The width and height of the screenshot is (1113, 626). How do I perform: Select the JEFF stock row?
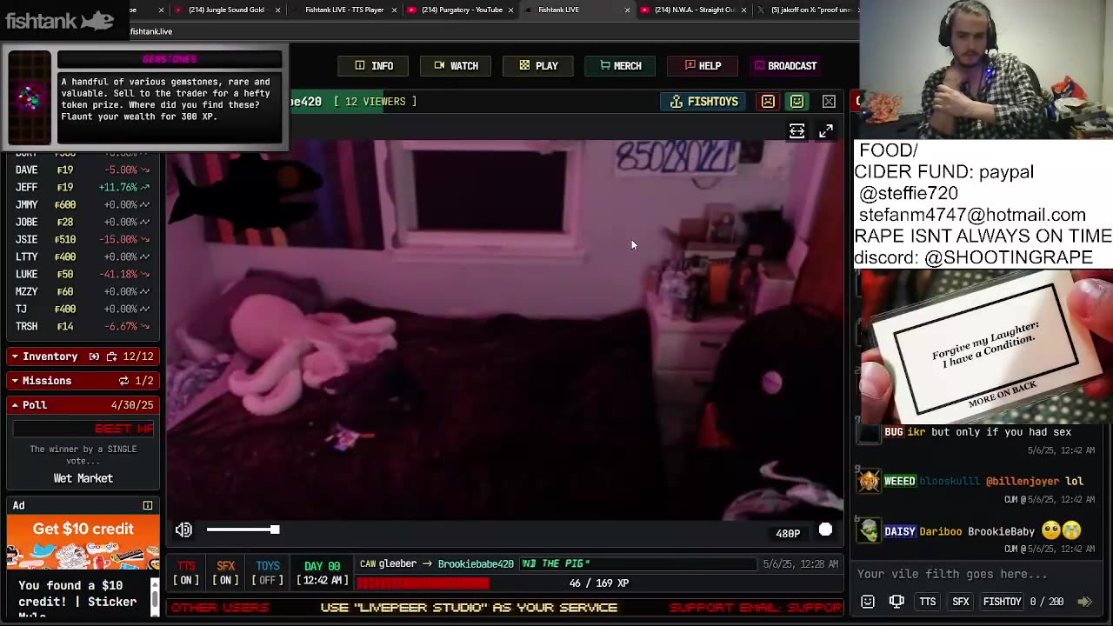point(83,187)
